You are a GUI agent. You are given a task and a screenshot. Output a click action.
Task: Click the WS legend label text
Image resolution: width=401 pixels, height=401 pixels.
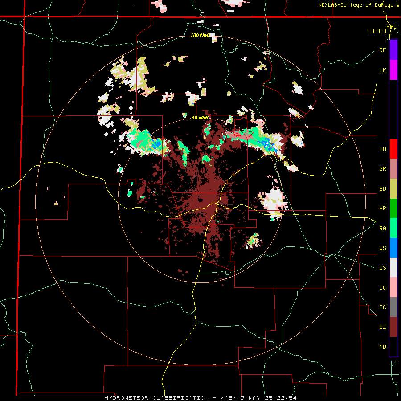(382, 248)
